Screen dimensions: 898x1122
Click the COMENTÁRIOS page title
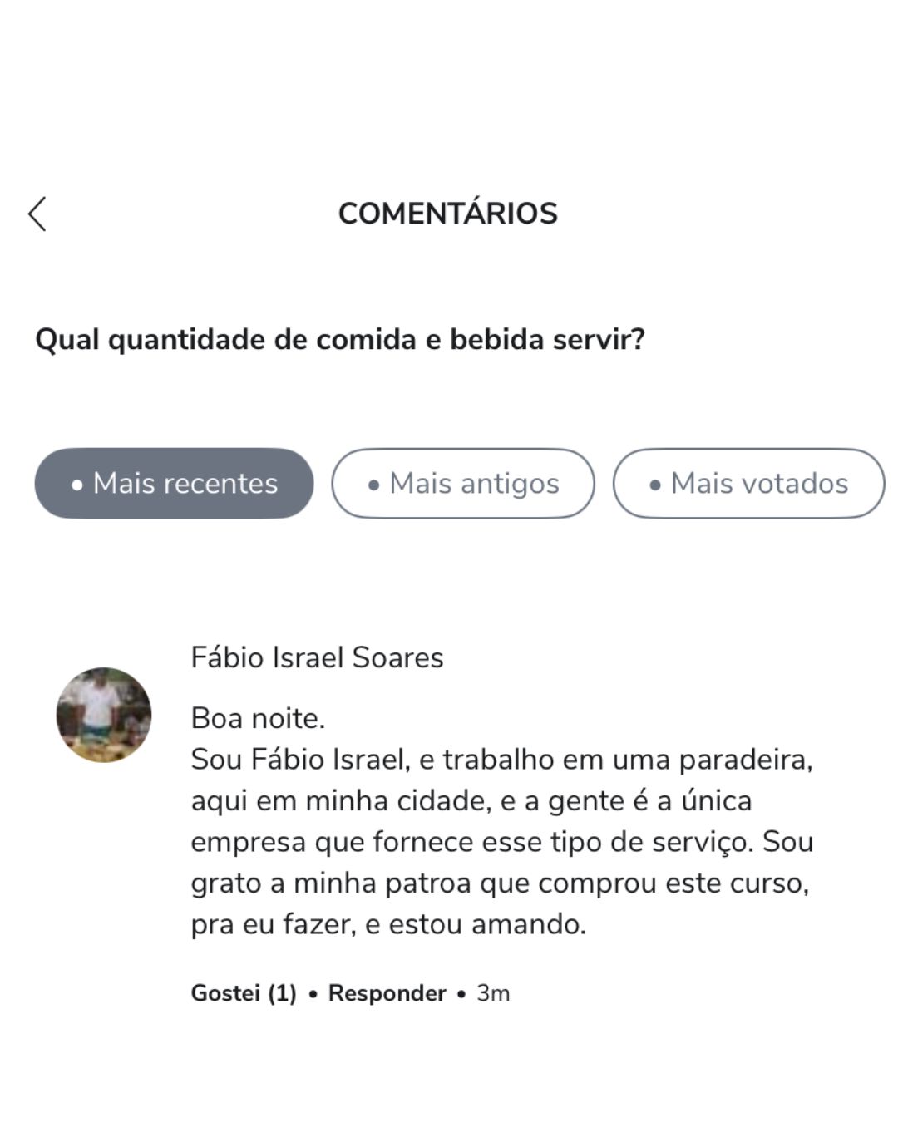pyautogui.click(x=447, y=214)
